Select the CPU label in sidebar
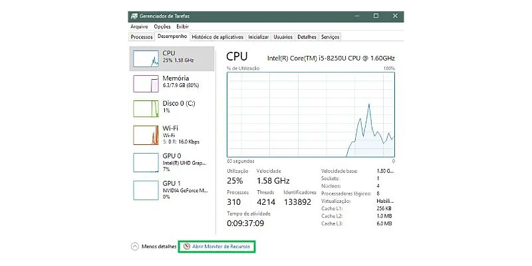This screenshot has width=532, height=266. (x=169, y=53)
